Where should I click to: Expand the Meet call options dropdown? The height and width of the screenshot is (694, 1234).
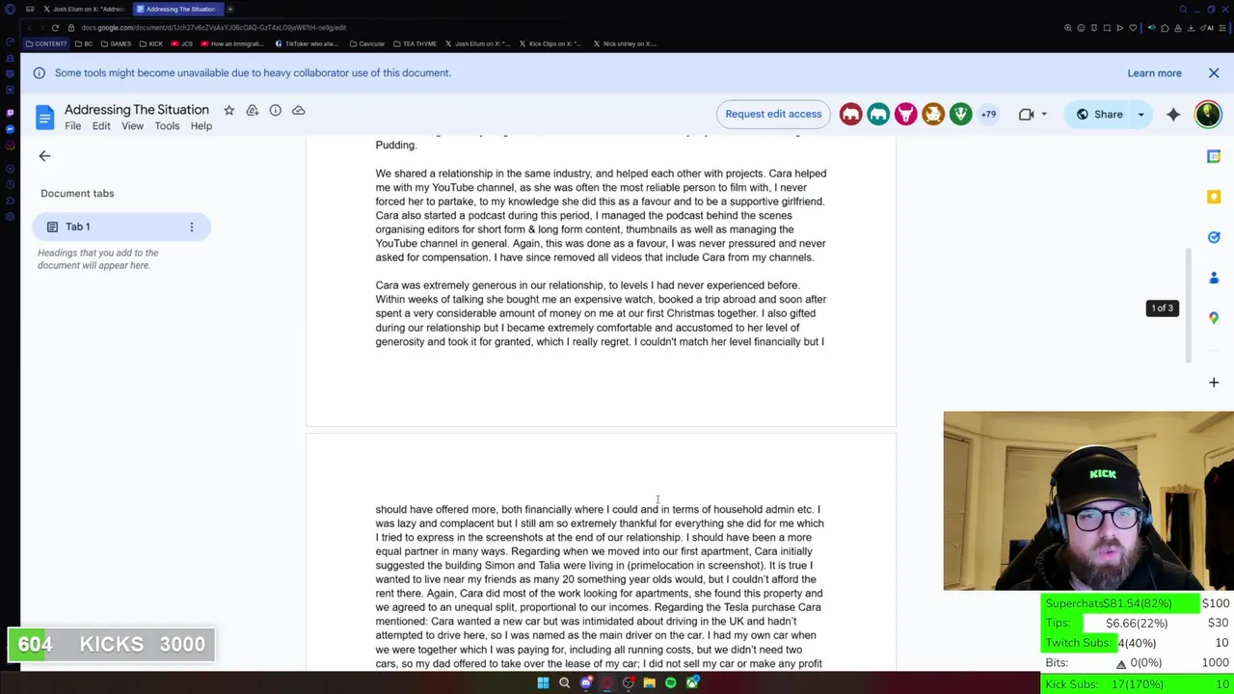point(1043,114)
